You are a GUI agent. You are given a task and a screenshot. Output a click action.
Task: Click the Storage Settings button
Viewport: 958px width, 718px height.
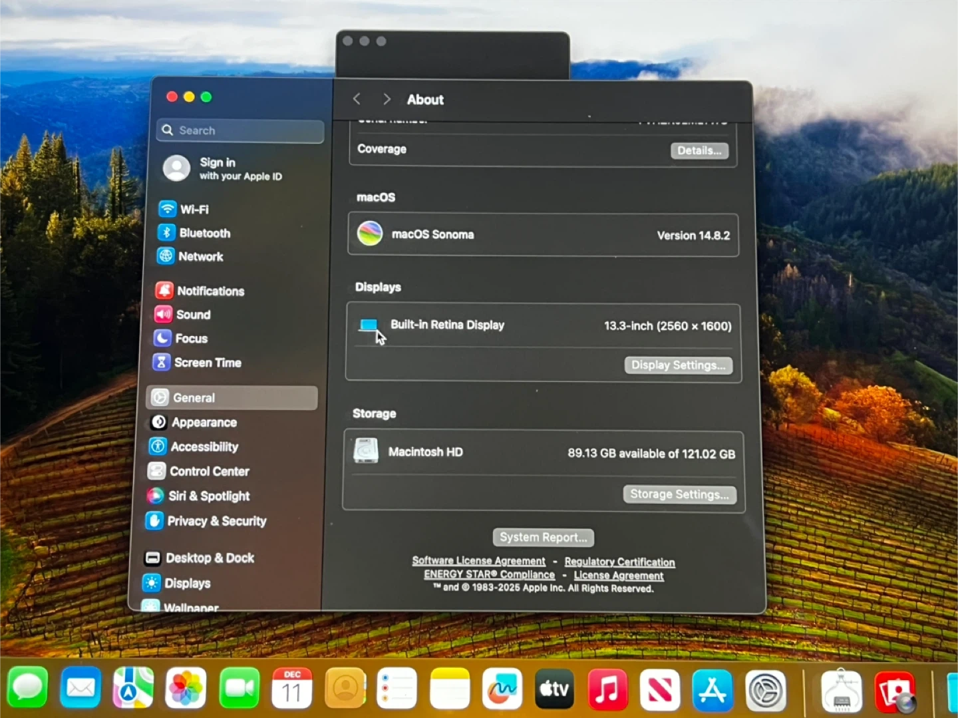coord(679,494)
